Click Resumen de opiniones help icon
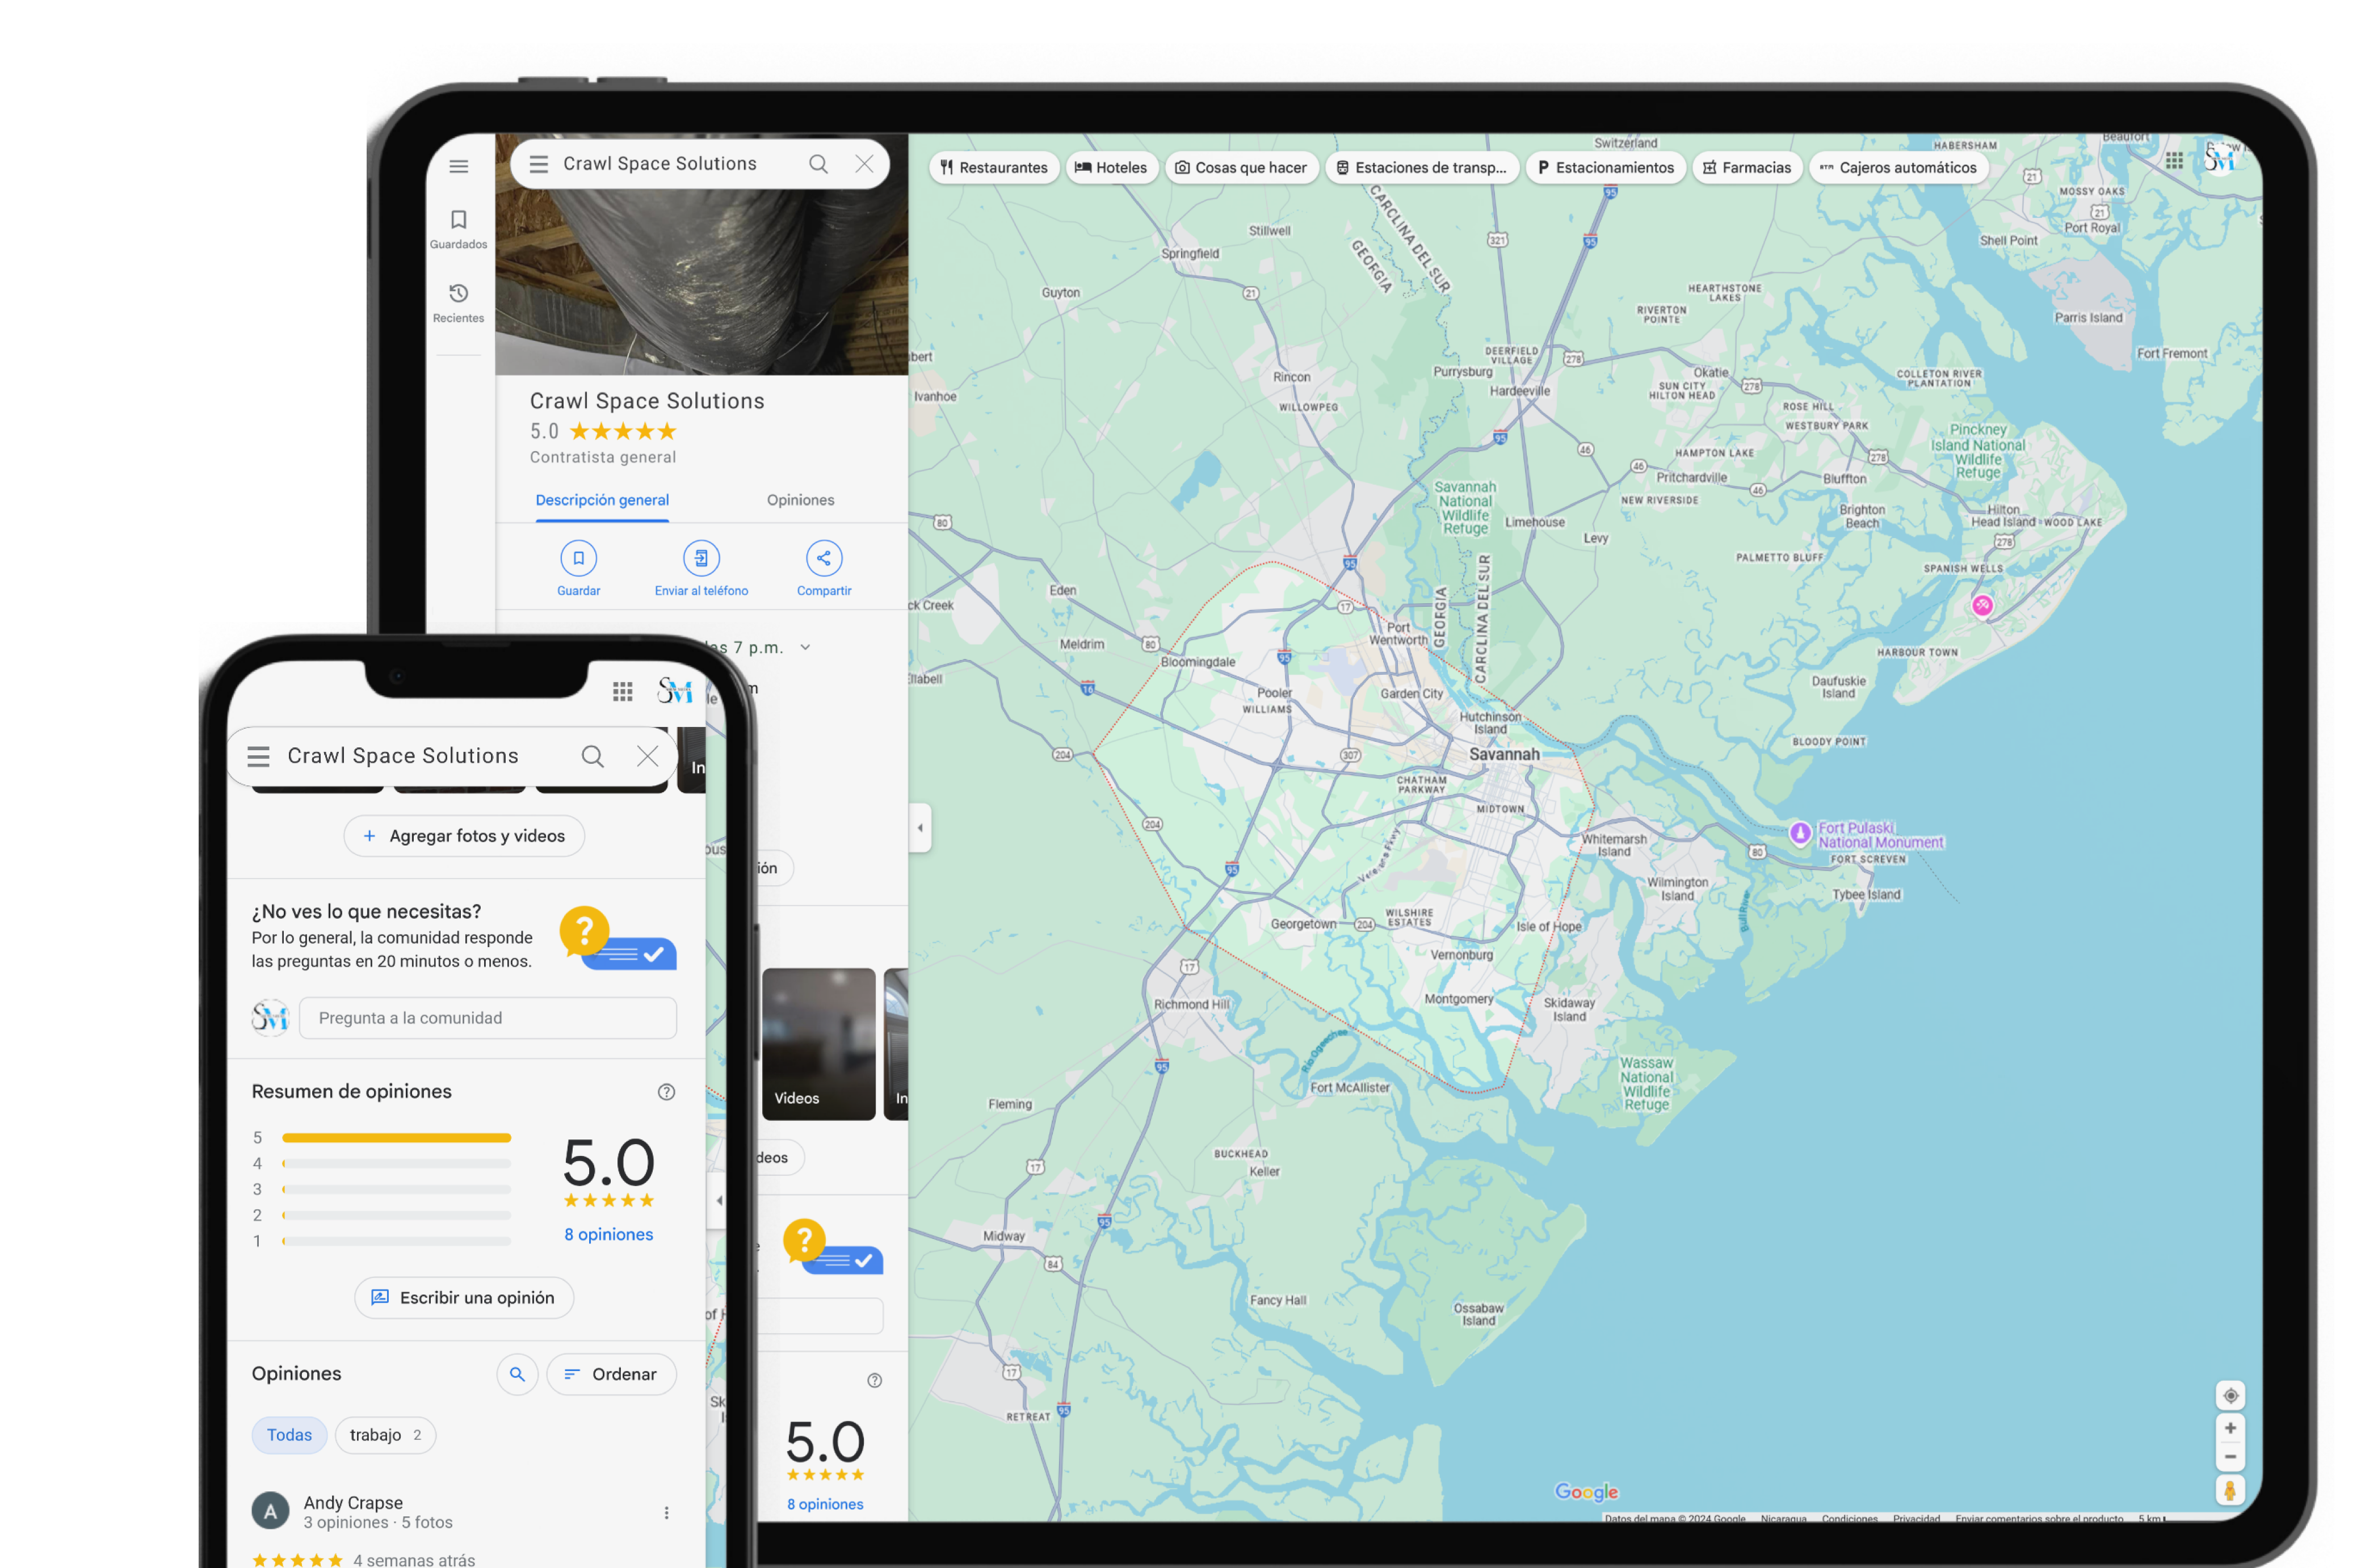 [666, 1092]
